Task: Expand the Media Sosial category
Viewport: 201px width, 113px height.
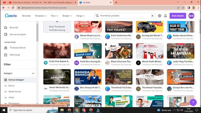Action: (x=6, y=92)
